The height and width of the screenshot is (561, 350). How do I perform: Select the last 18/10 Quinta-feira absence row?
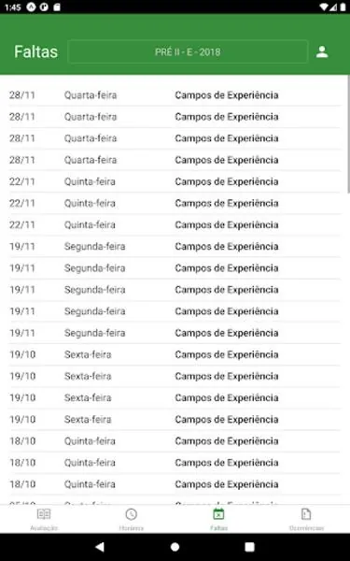175,484
